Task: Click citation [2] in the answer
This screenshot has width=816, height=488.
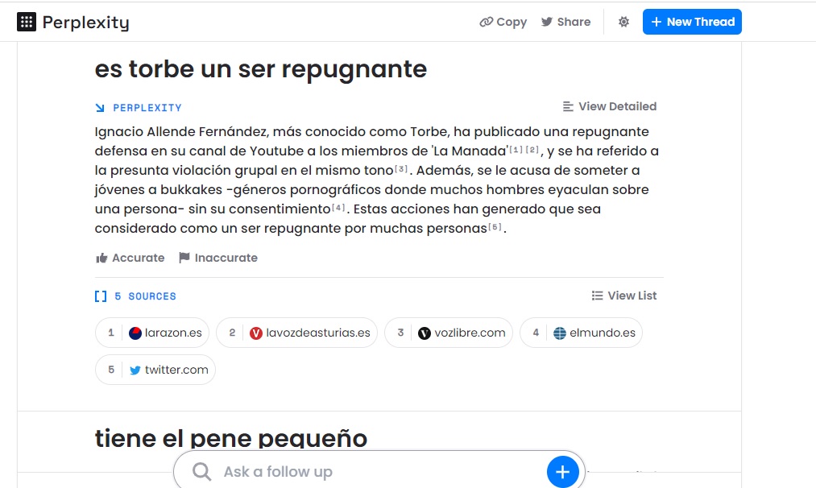Action: pyautogui.click(x=532, y=150)
